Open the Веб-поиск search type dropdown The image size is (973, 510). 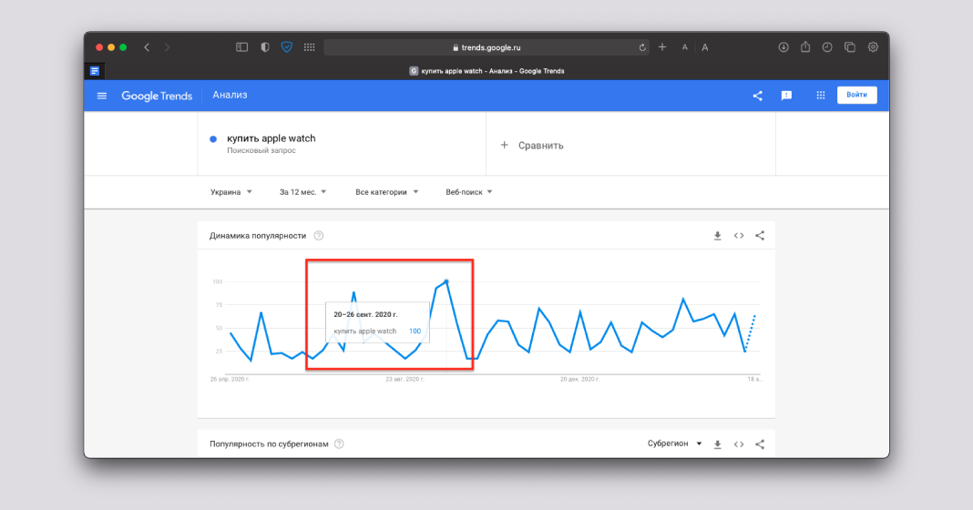(468, 192)
